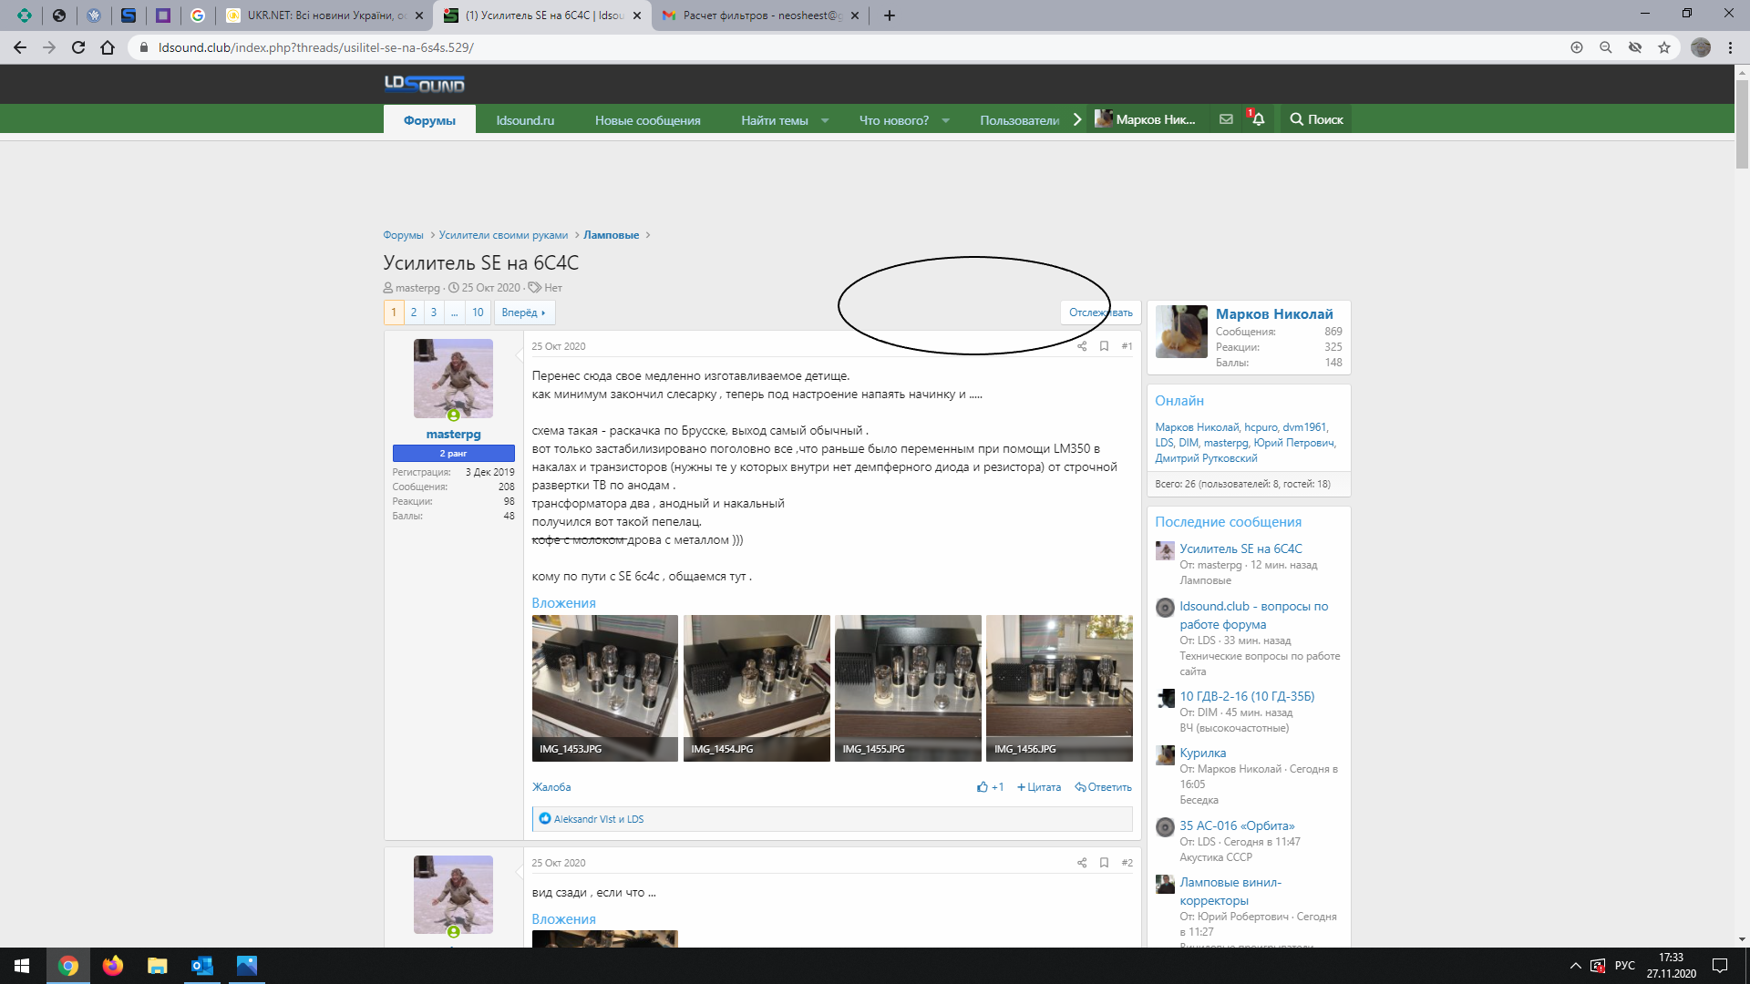Open IMG_1453.JPG attachment thumbnail

click(x=605, y=688)
